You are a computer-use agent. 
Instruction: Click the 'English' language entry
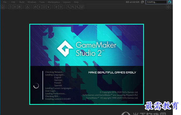click(x=58, y=77)
